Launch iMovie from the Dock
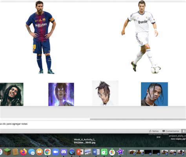 coord(120,152)
